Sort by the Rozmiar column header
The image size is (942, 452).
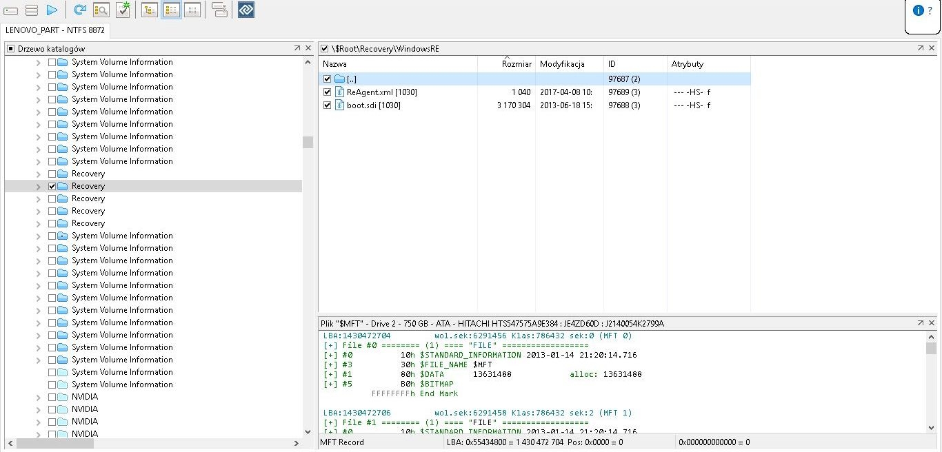coord(507,64)
